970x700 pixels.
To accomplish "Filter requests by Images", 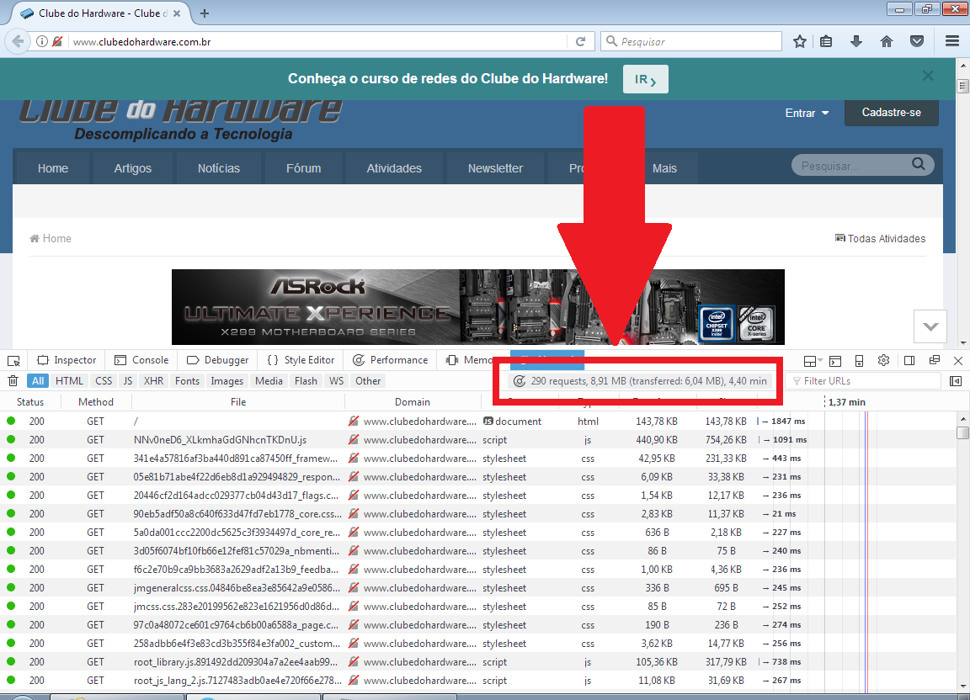I will pos(227,381).
